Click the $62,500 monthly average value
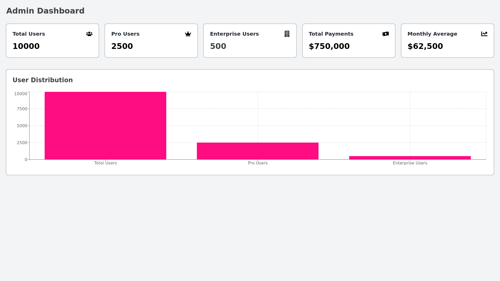 point(425,46)
